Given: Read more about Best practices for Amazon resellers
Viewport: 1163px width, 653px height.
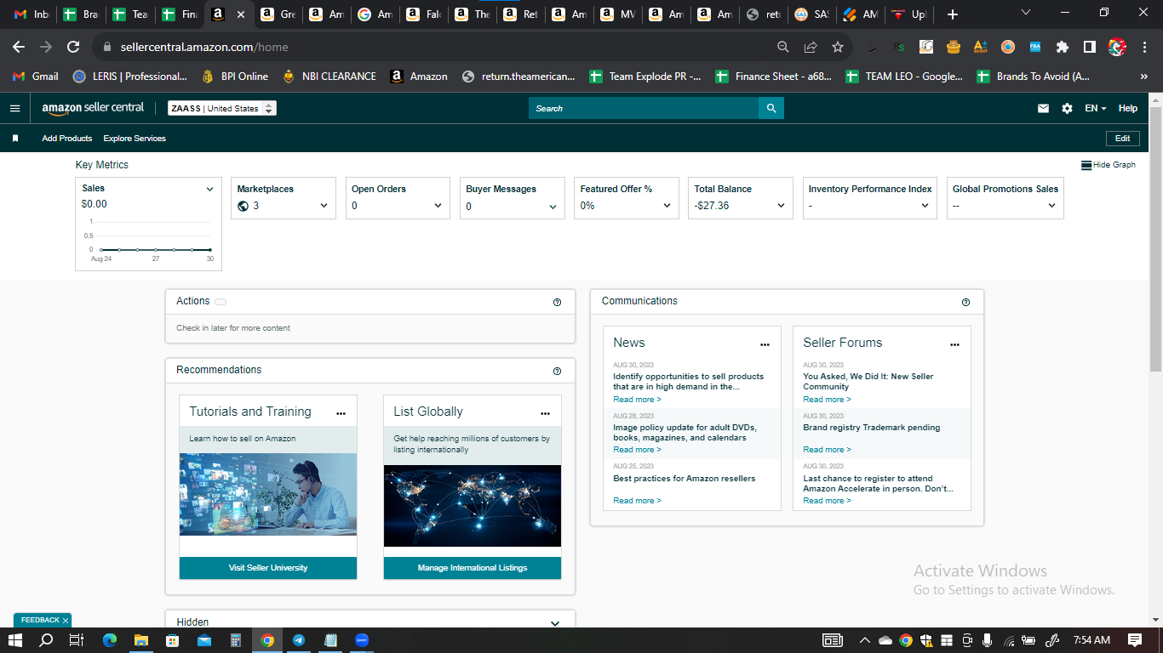Looking at the screenshot, I should [637, 501].
